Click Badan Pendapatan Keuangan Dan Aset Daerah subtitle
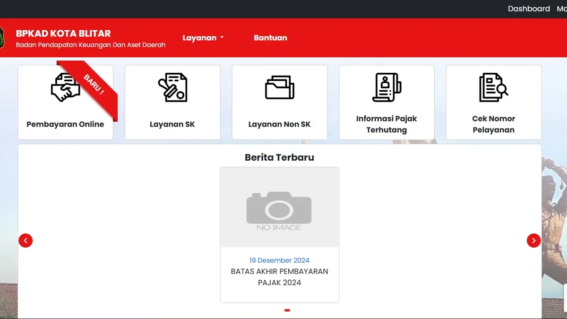 click(91, 45)
